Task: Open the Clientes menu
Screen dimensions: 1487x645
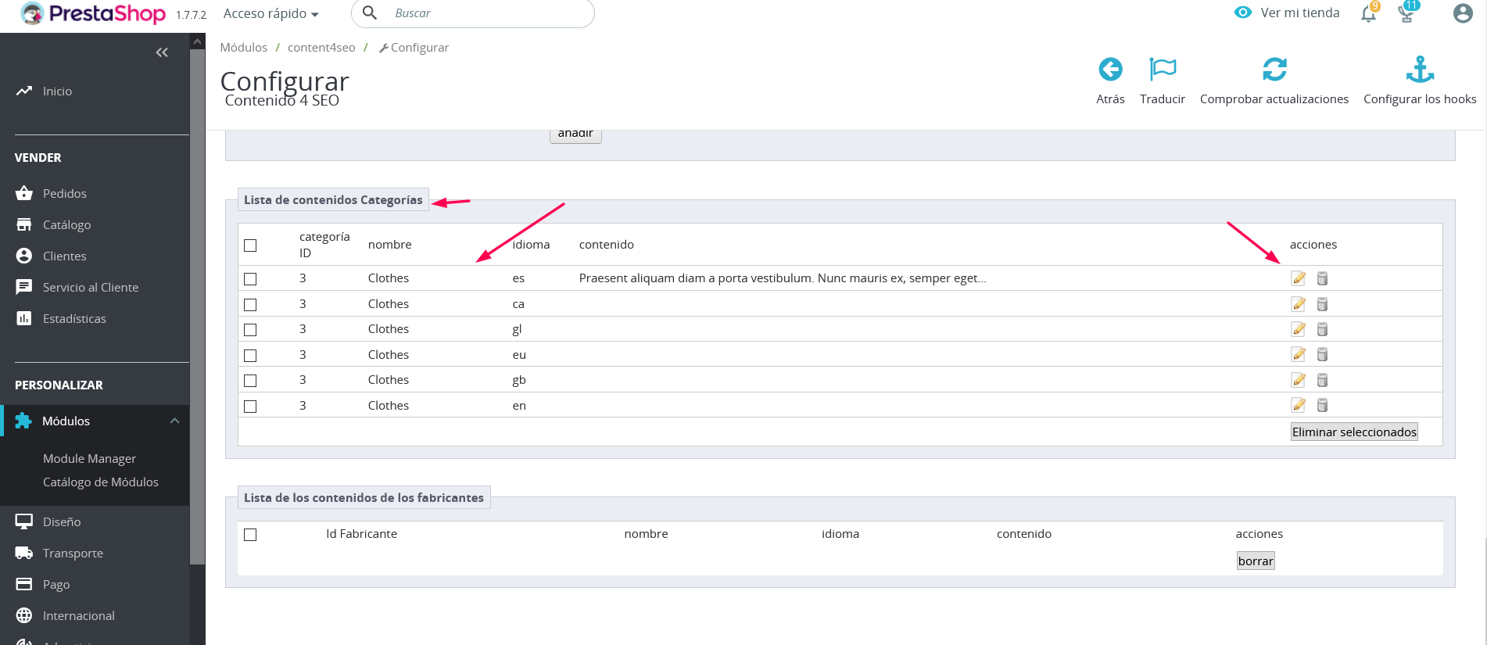Action: point(64,256)
